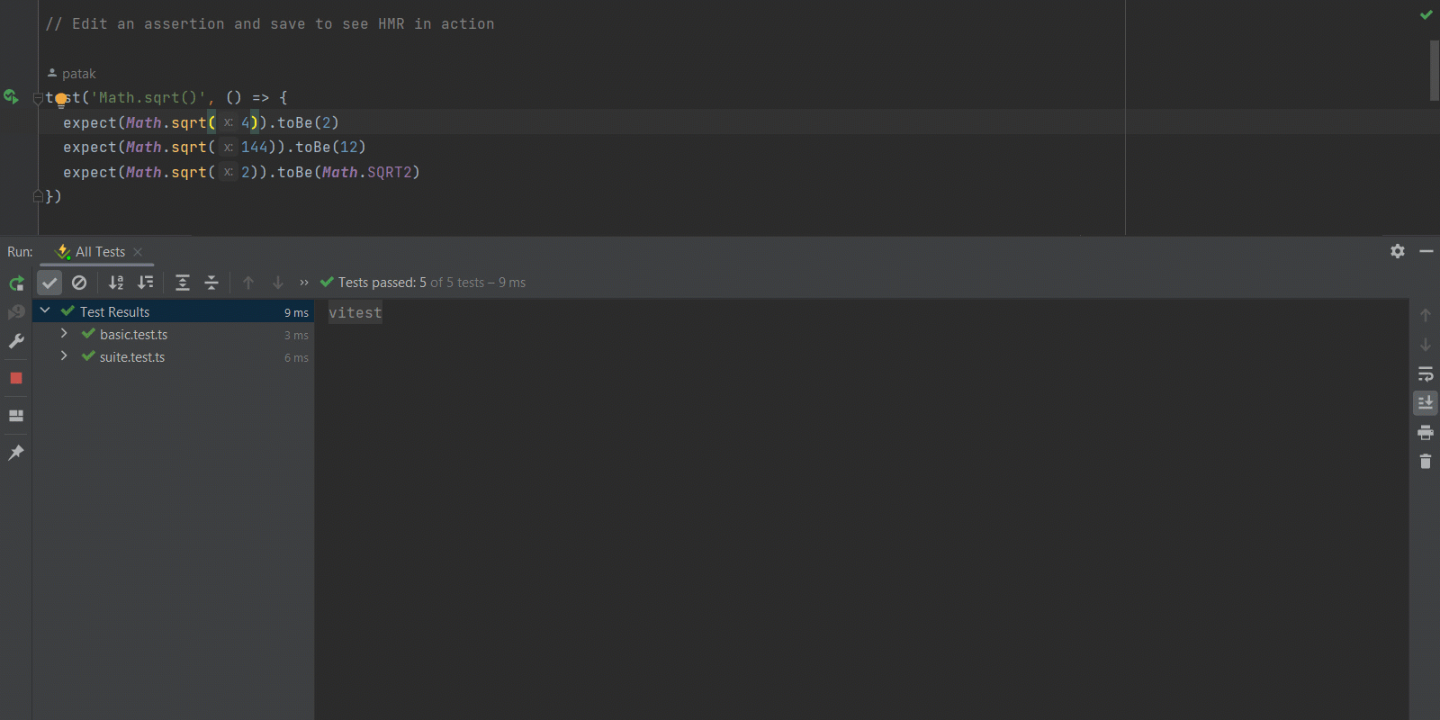
Task: Expand the suite.test.ts node
Action: coord(64,356)
